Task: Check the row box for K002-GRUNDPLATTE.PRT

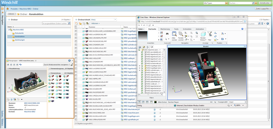Action: tap(76, 38)
